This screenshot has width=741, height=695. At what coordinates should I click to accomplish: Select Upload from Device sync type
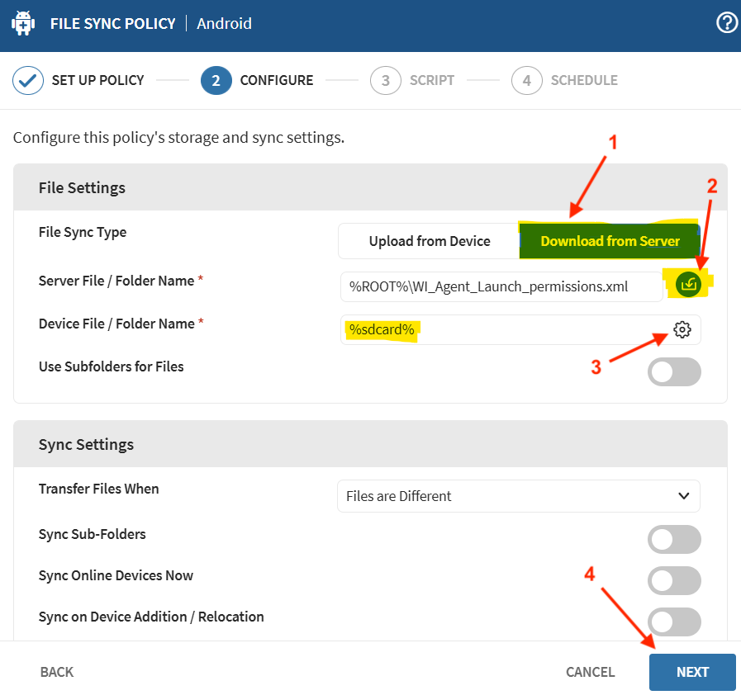point(429,241)
